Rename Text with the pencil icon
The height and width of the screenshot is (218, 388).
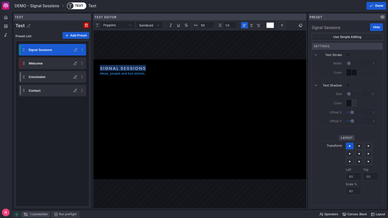click(x=29, y=26)
